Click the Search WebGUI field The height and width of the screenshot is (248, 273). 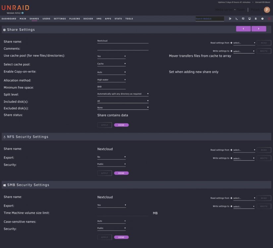pyautogui.click(x=210, y=19)
